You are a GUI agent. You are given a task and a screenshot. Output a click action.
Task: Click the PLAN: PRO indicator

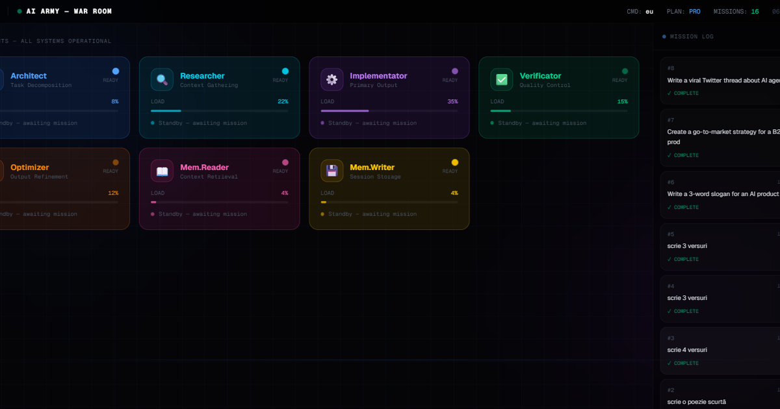pos(684,12)
